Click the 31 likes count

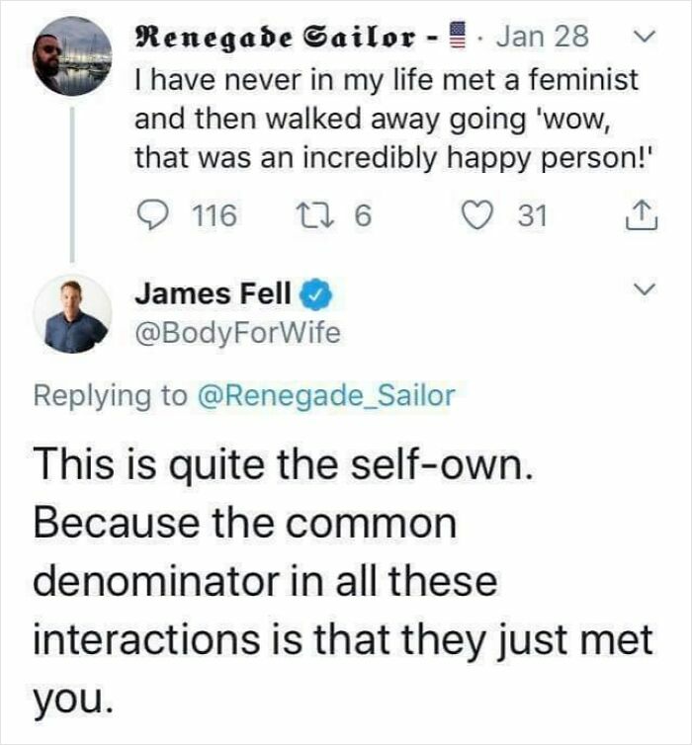click(533, 214)
